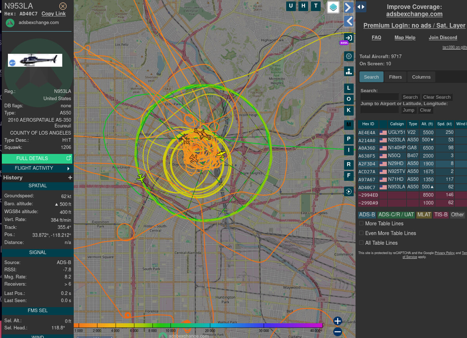Click the Clear Search button

pyautogui.click(x=437, y=97)
